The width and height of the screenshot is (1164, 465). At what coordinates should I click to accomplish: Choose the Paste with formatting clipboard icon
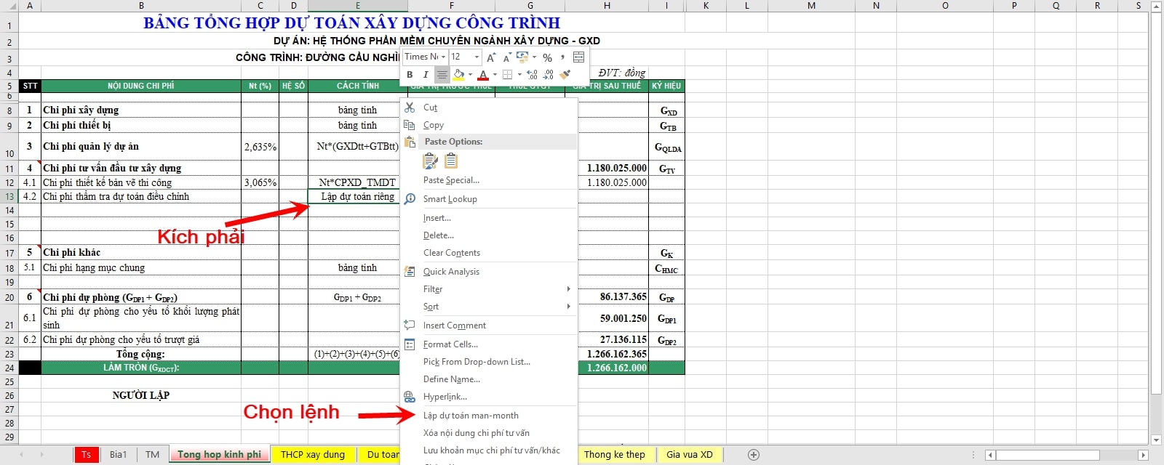(x=431, y=161)
